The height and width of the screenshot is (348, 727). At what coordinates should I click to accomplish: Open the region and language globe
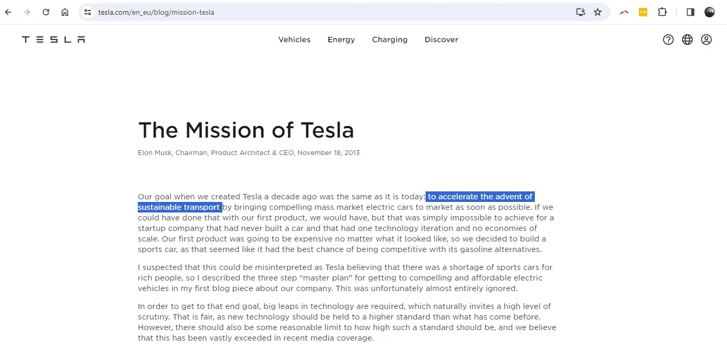[687, 40]
